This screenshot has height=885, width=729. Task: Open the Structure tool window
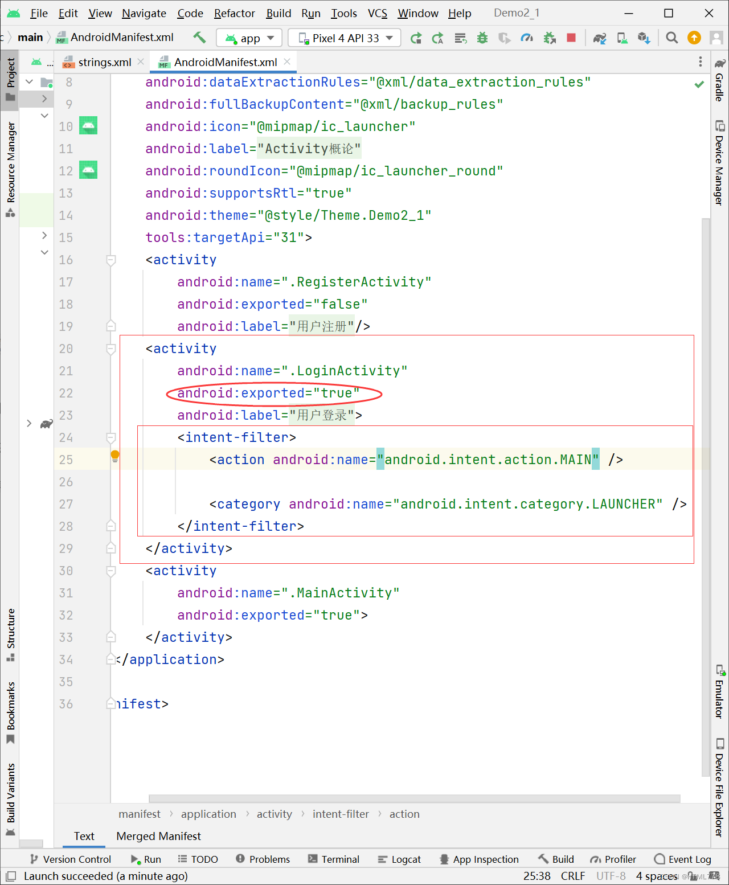pyautogui.click(x=10, y=635)
